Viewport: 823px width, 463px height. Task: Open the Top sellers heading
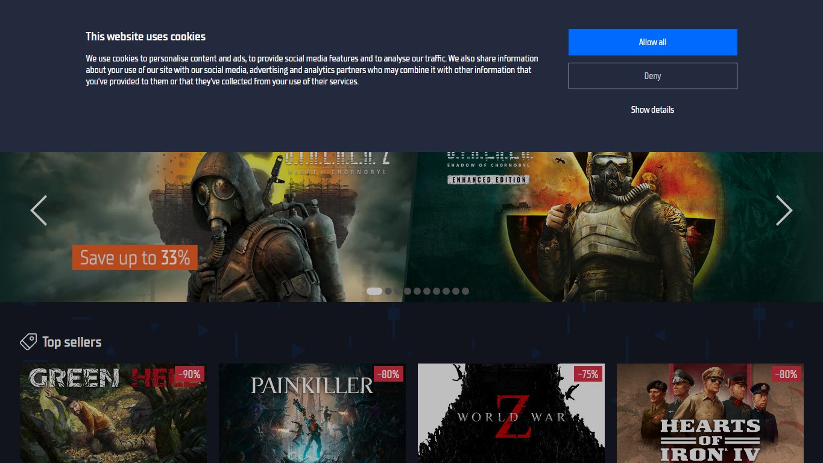click(72, 342)
